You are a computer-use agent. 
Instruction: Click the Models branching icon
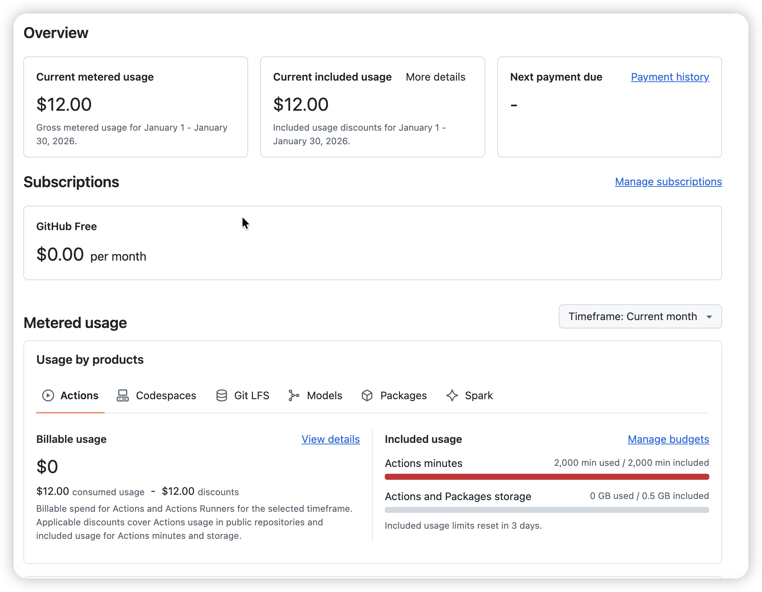pos(294,395)
